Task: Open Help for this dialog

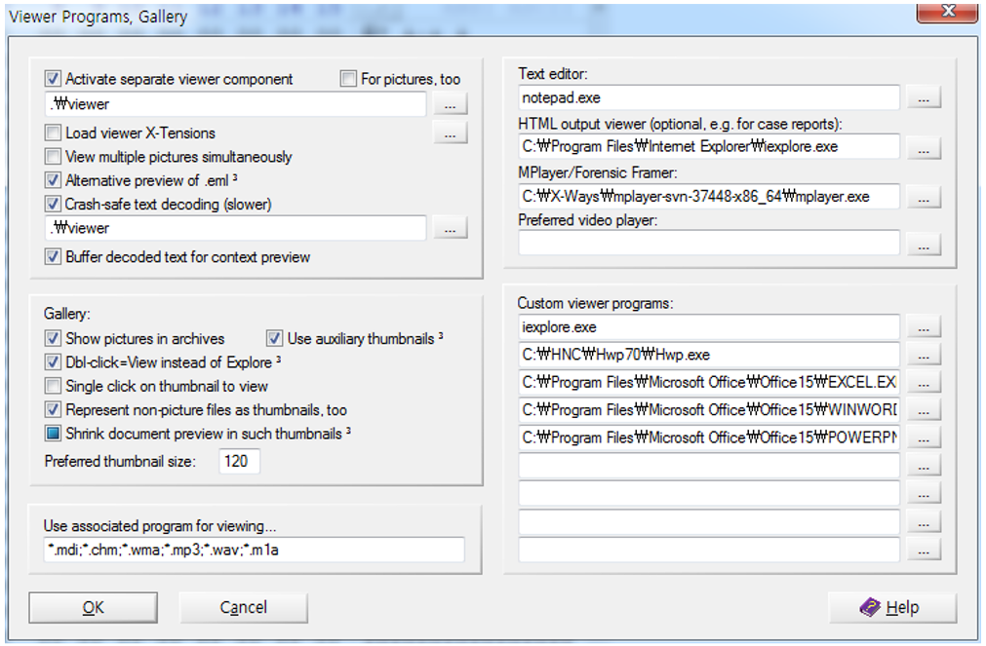Action: [892, 608]
